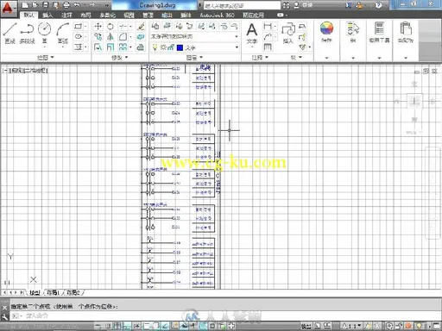This screenshot has width=442, height=331.
Task: Switch to the Insert ribbon tab
Action: pos(47,16)
